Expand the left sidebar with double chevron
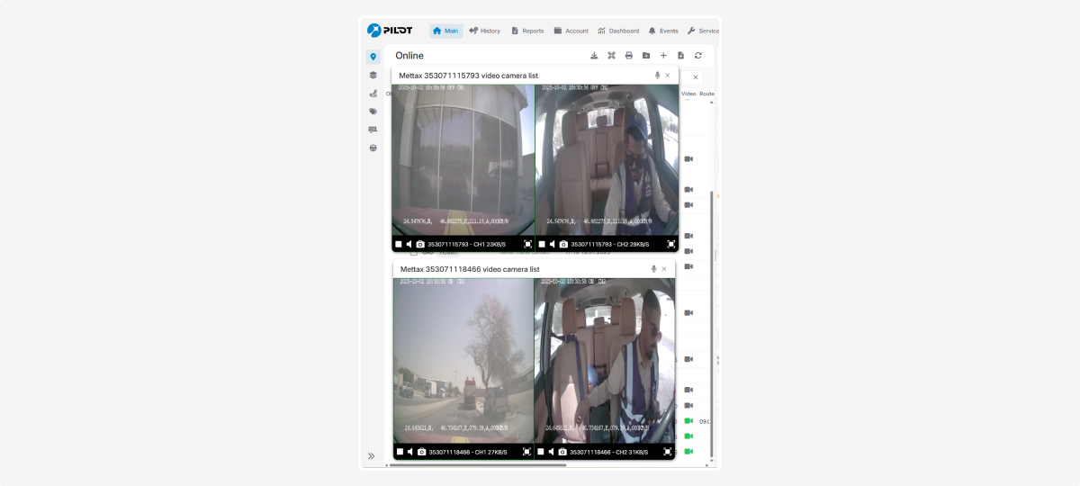Viewport: 1080px width, 486px height. tap(371, 456)
